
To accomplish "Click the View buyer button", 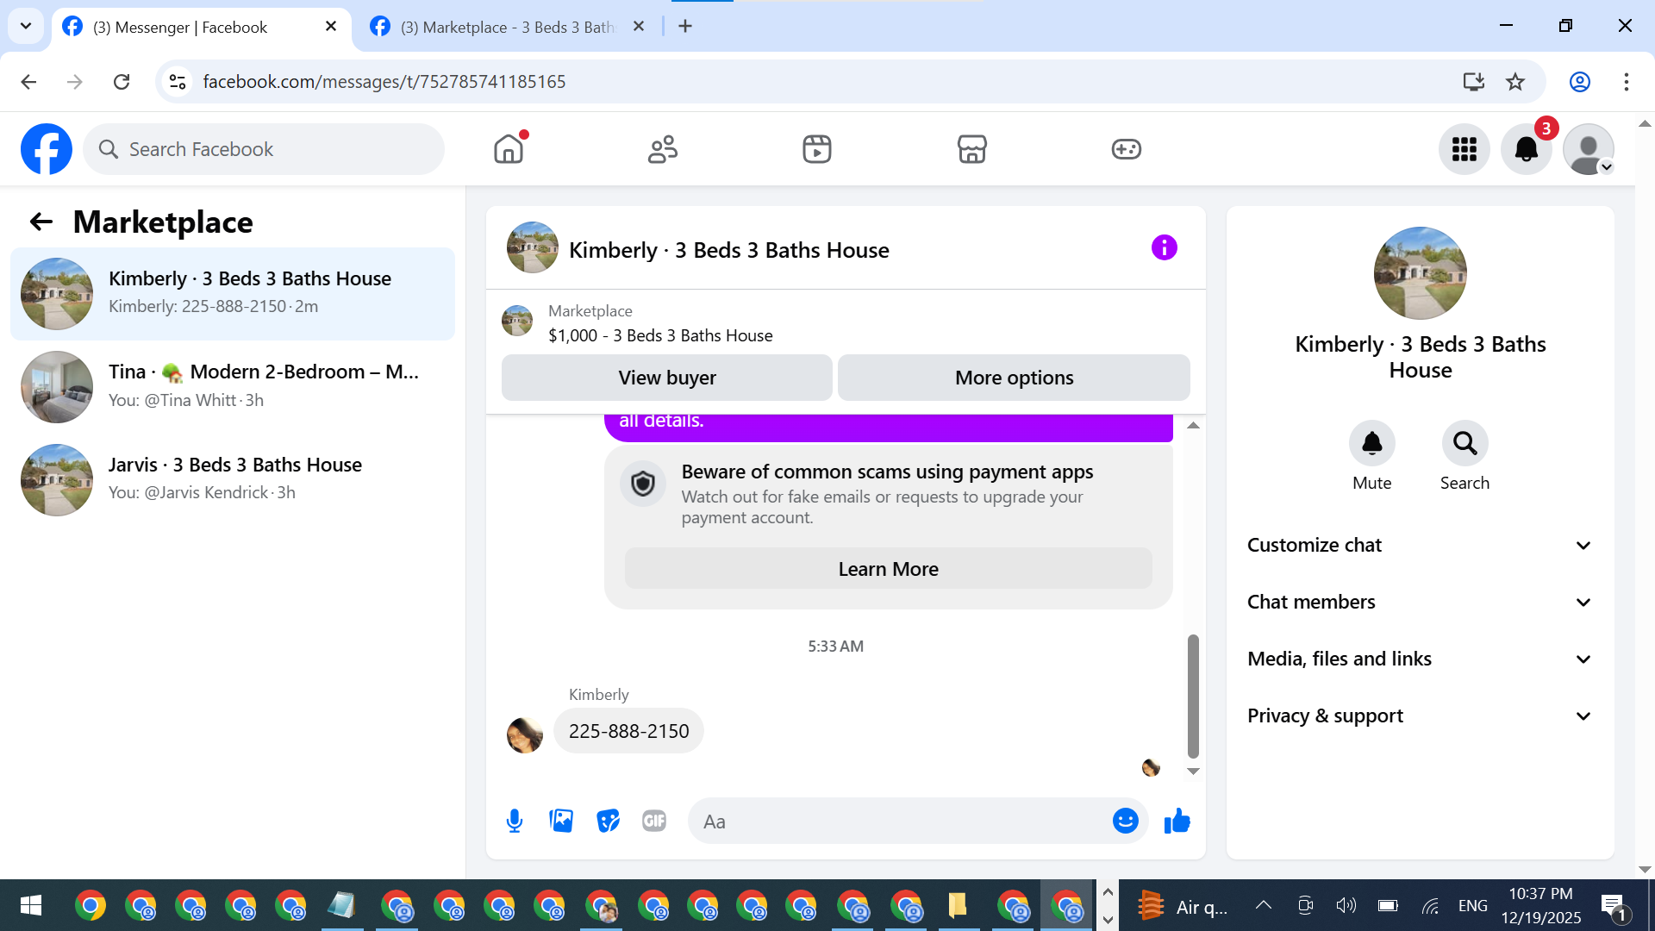I will click(x=666, y=378).
